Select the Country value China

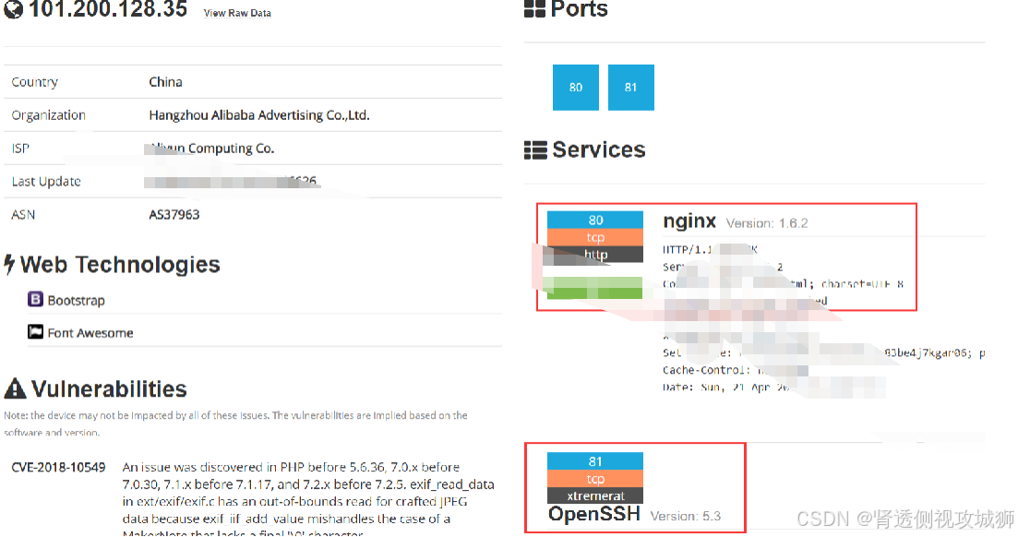pos(165,82)
